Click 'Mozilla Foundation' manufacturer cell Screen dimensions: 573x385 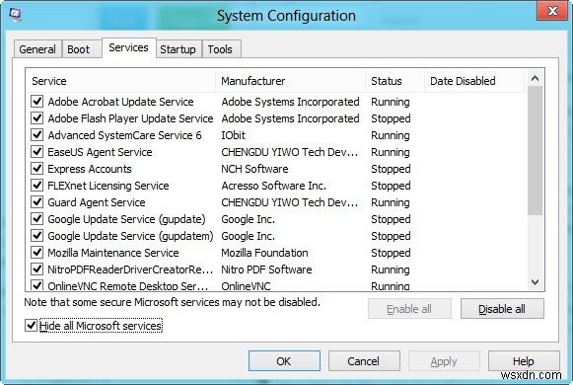[x=264, y=253]
